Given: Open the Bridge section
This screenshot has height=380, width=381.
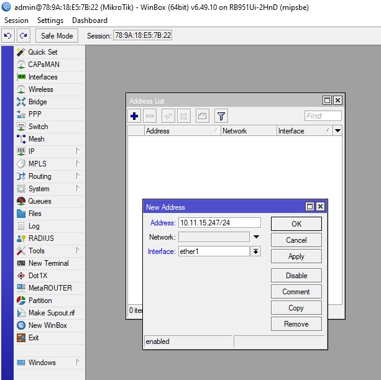Looking at the screenshot, I should click(x=50, y=101).
